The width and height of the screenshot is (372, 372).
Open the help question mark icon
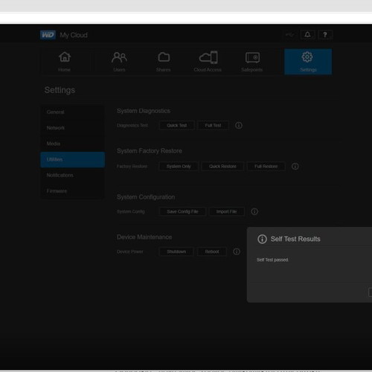[x=325, y=35]
